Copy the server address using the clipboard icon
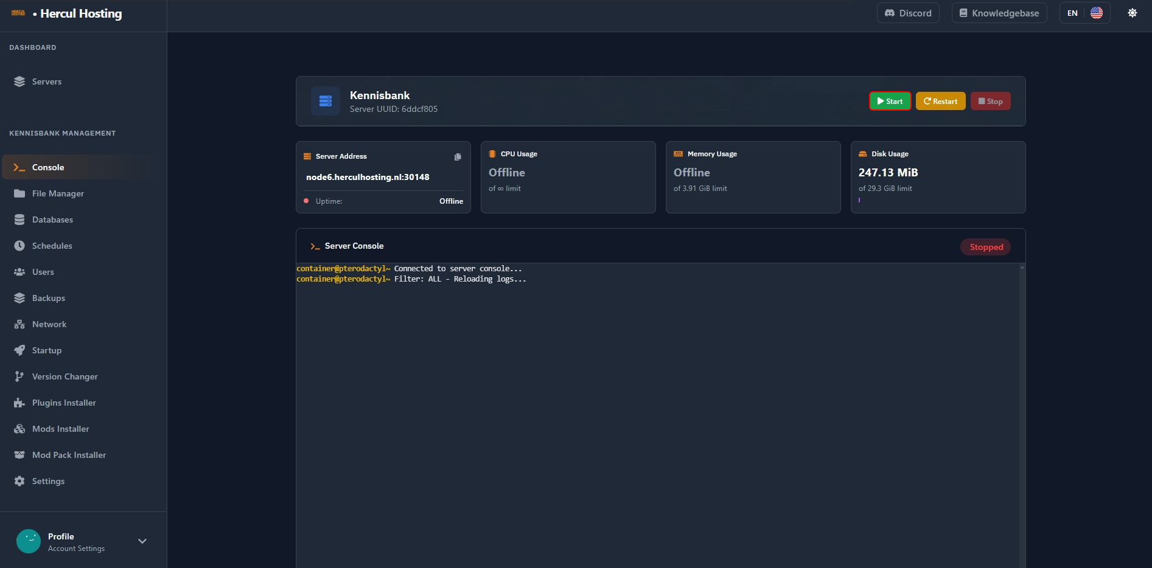 coord(458,157)
